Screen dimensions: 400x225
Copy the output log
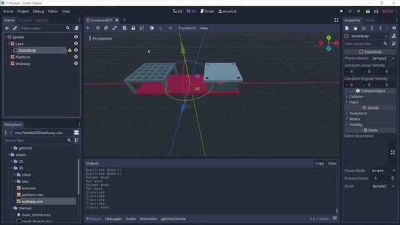[319, 163]
